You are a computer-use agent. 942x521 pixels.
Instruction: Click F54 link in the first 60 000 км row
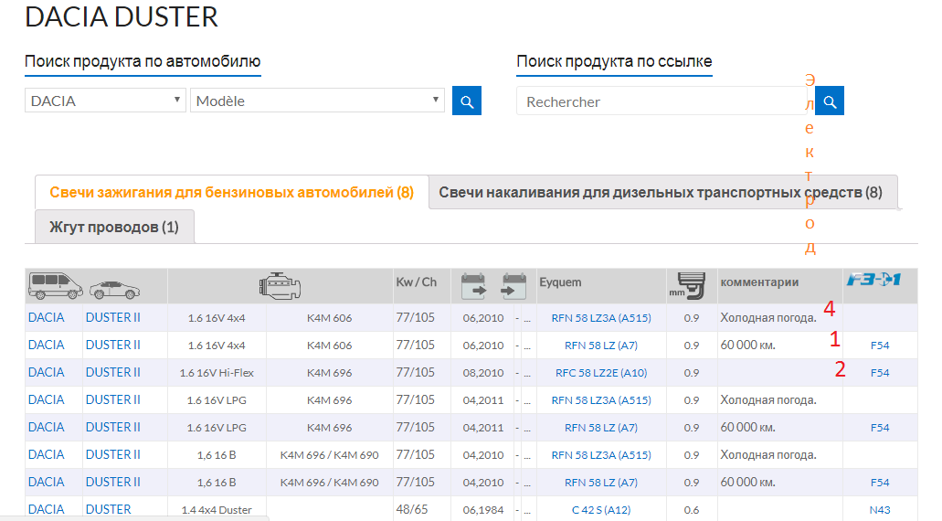(880, 346)
